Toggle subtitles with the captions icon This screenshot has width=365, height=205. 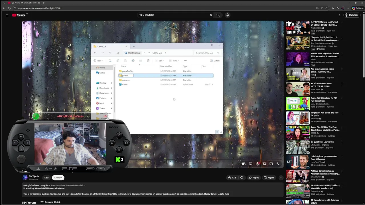pos(251,164)
